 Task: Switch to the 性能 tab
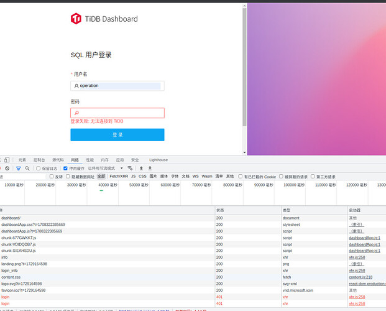pyautogui.click(x=90, y=160)
